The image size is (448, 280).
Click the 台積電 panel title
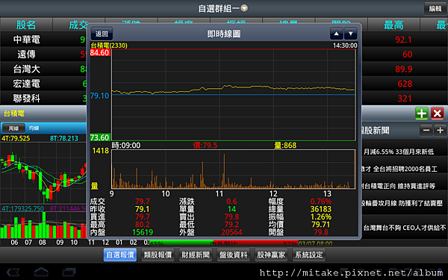(13, 113)
